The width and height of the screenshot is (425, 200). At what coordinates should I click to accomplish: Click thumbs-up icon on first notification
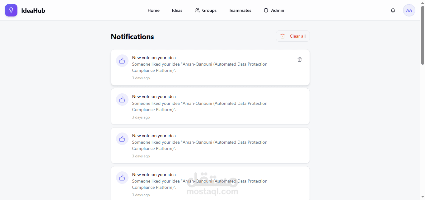[x=122, y=61]
